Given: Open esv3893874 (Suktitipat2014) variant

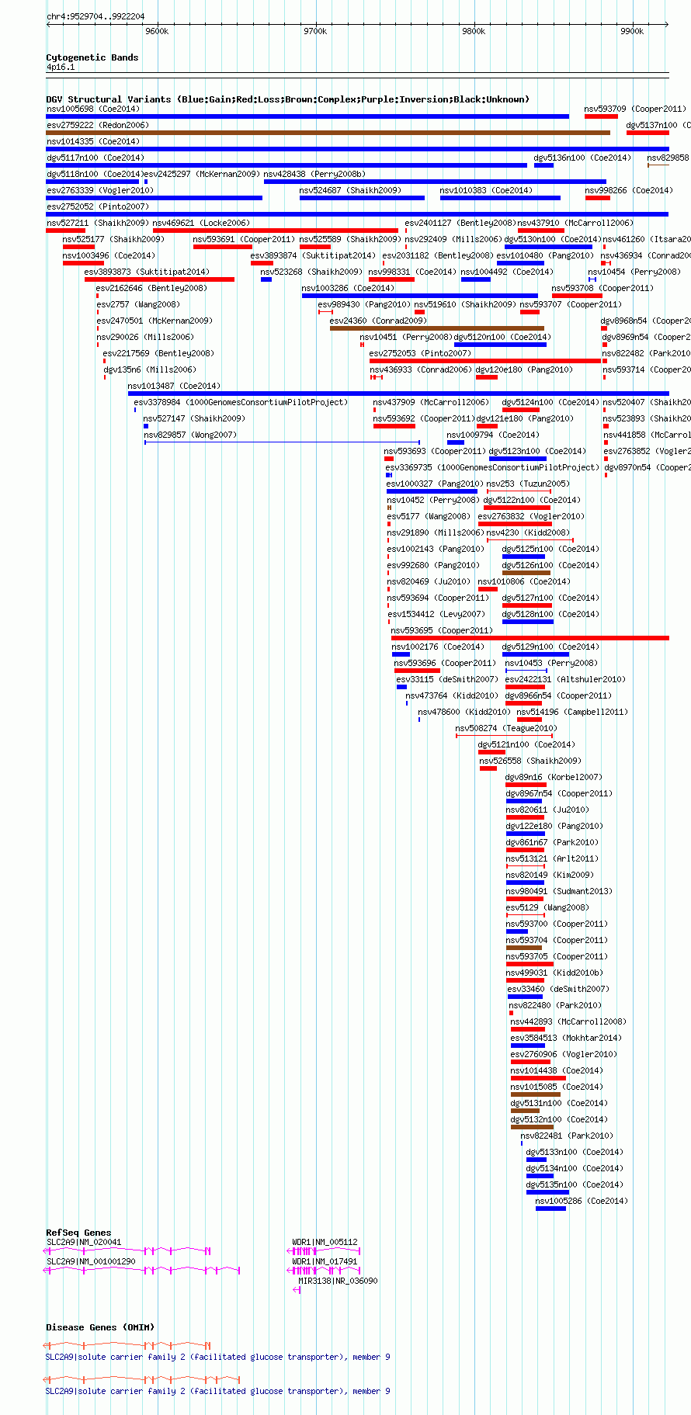Looking at the screenshot, I should pos(313,255).
